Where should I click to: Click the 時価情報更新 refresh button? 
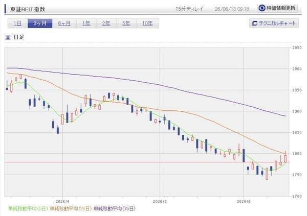tap(277, 8)
